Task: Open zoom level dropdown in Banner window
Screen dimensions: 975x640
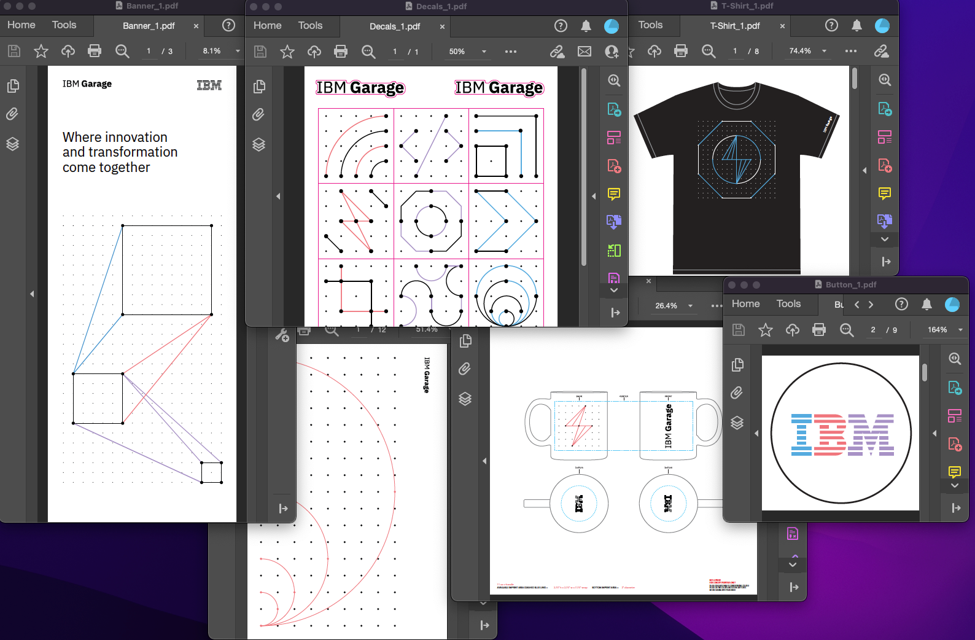Action: [238, 51]
